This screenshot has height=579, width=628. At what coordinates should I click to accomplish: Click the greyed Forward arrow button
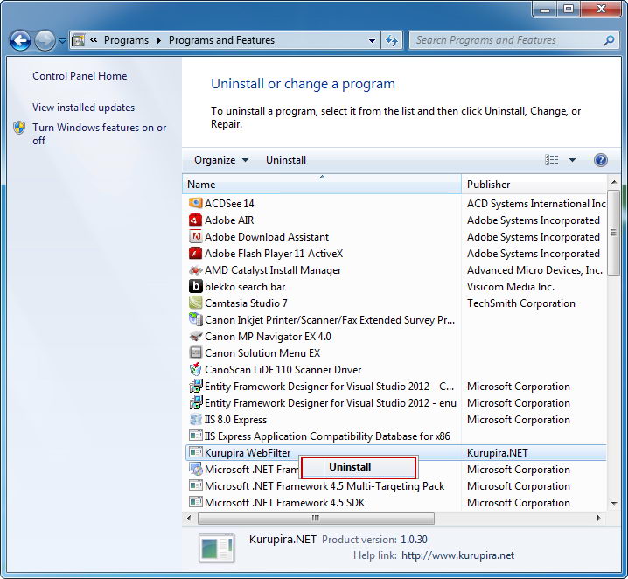[x=45, y=40]
